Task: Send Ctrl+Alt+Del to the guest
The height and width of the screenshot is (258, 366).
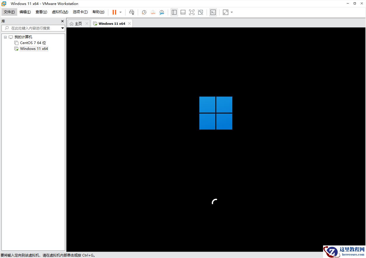Action: tap(132, 12)
